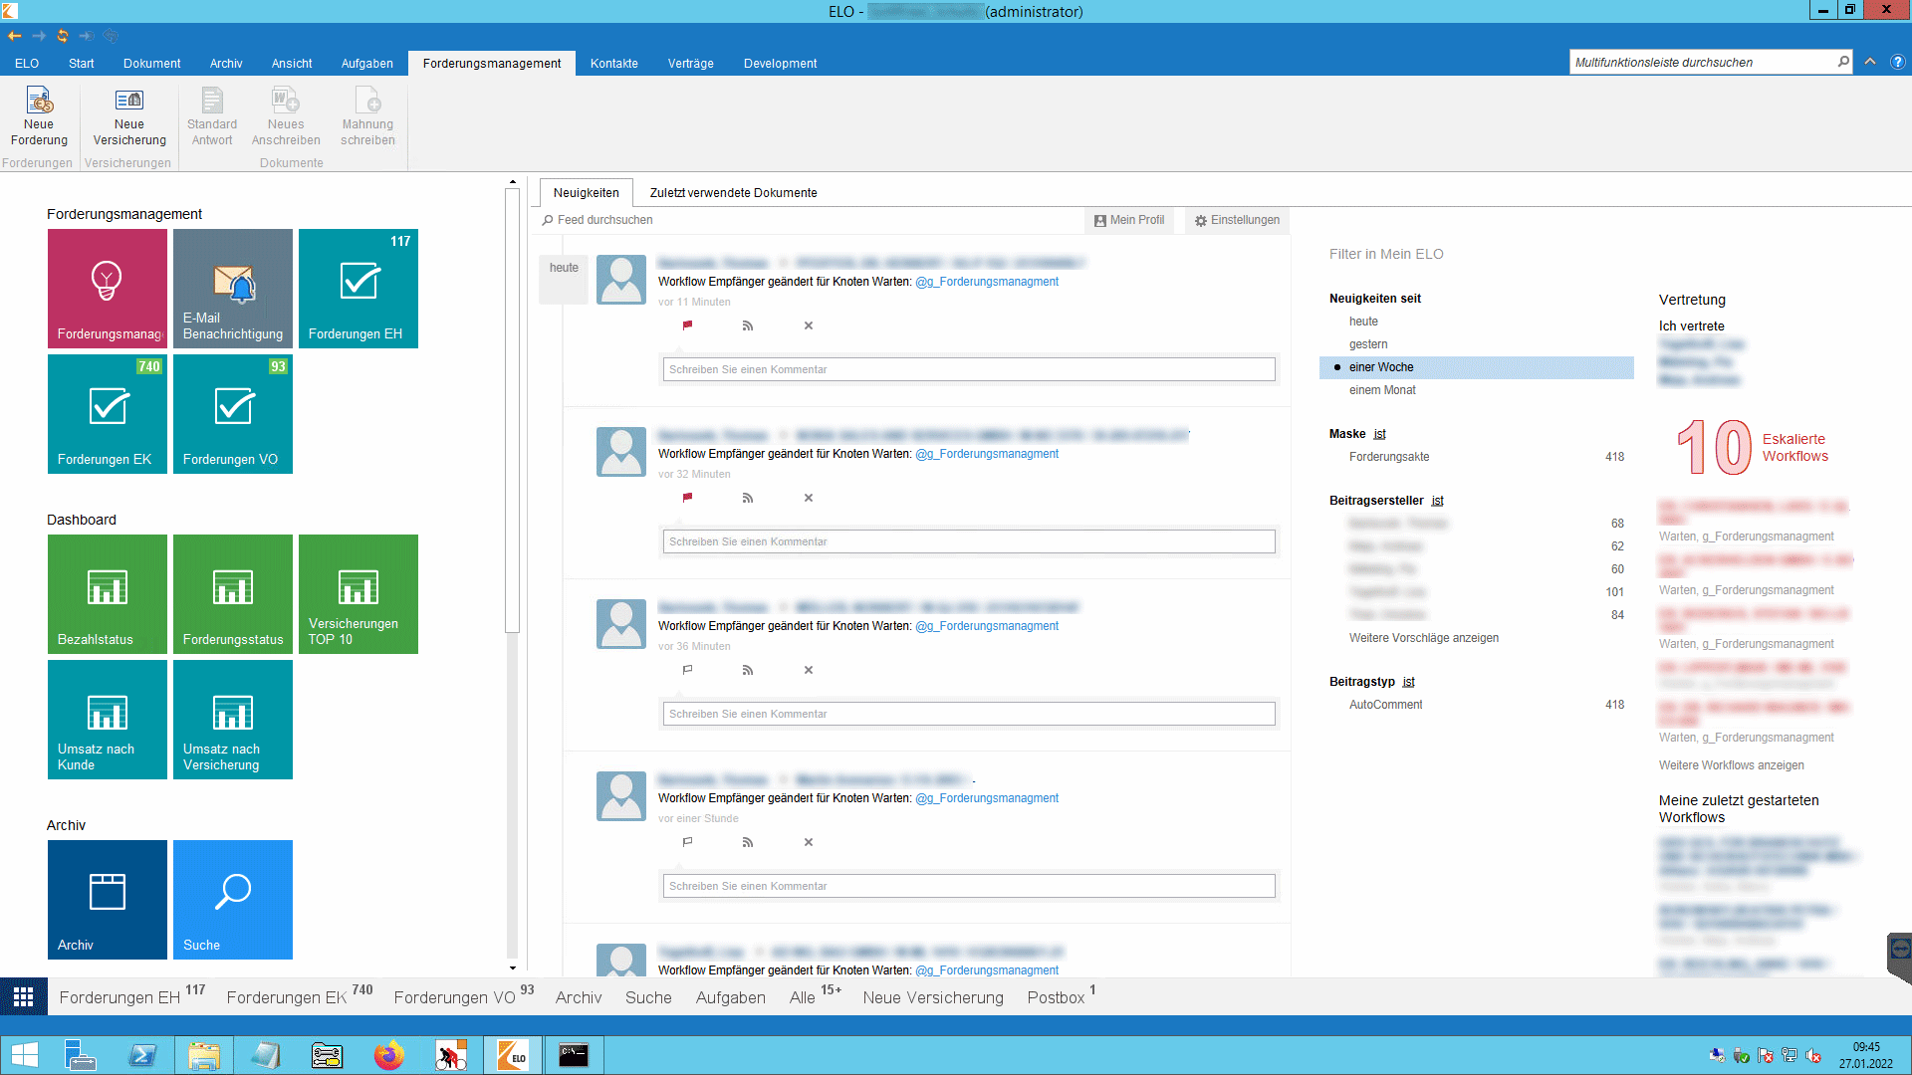
Task: Click the 'ist' operator next to Maske
Action: point(1379,434)
